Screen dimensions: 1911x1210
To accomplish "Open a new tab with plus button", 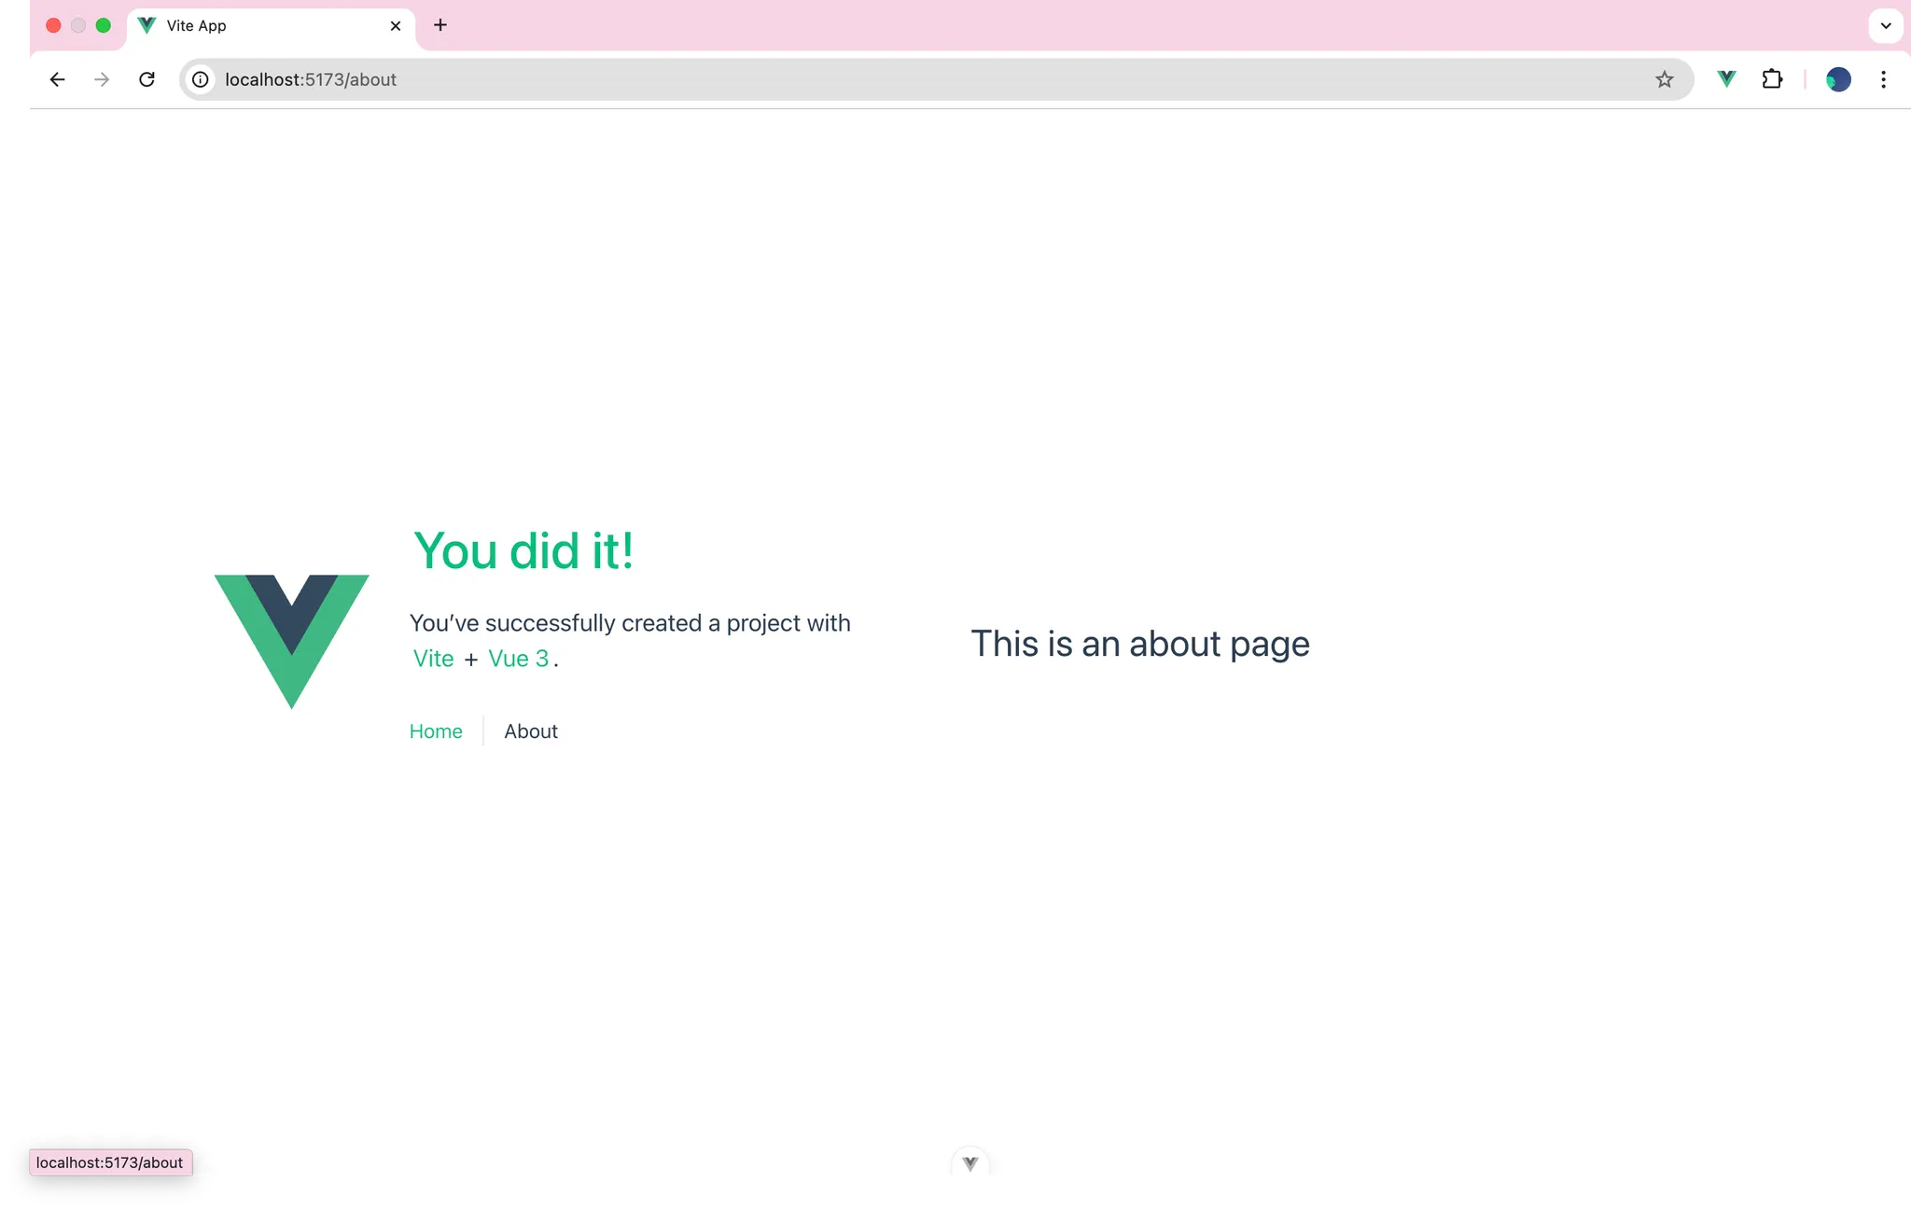I will pos(440,25).
